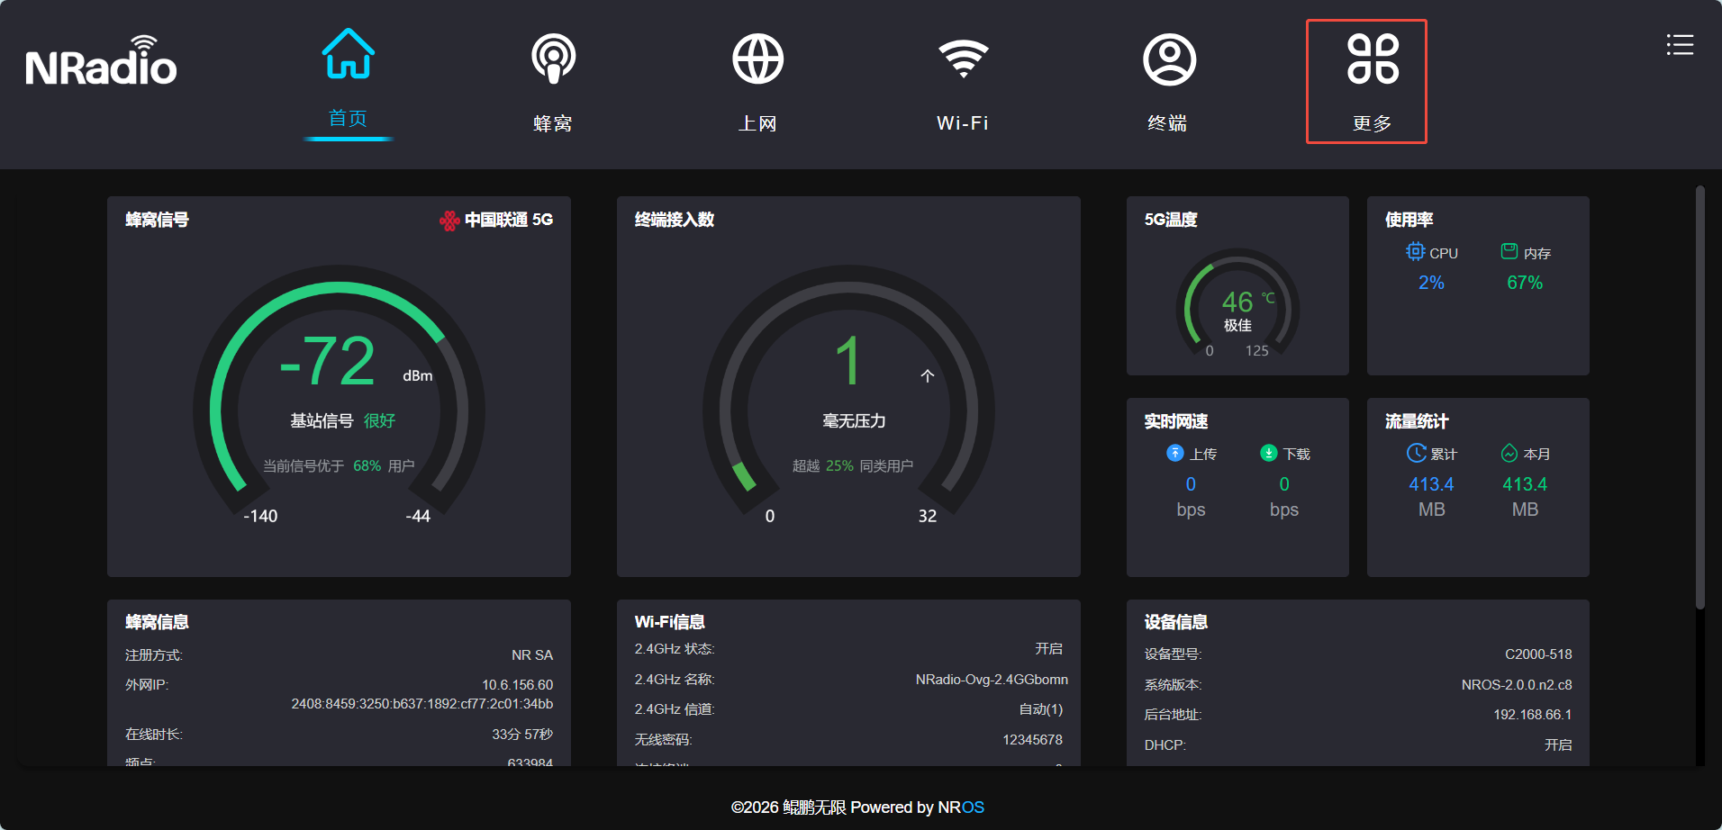Click the hamburger list menu icon

click(1680, 45)
